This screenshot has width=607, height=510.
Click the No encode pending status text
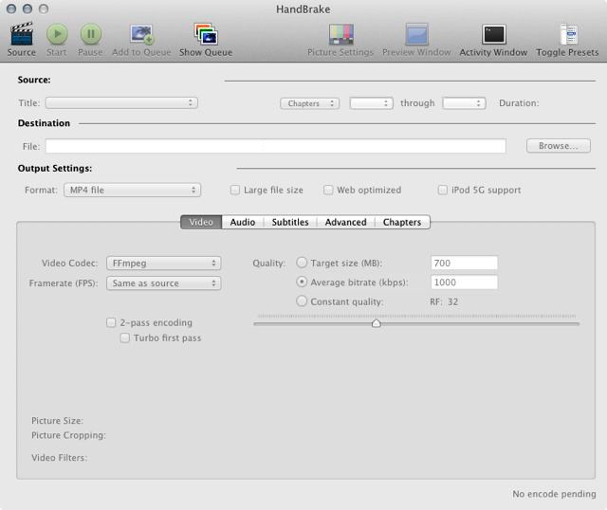click(554, 494)
